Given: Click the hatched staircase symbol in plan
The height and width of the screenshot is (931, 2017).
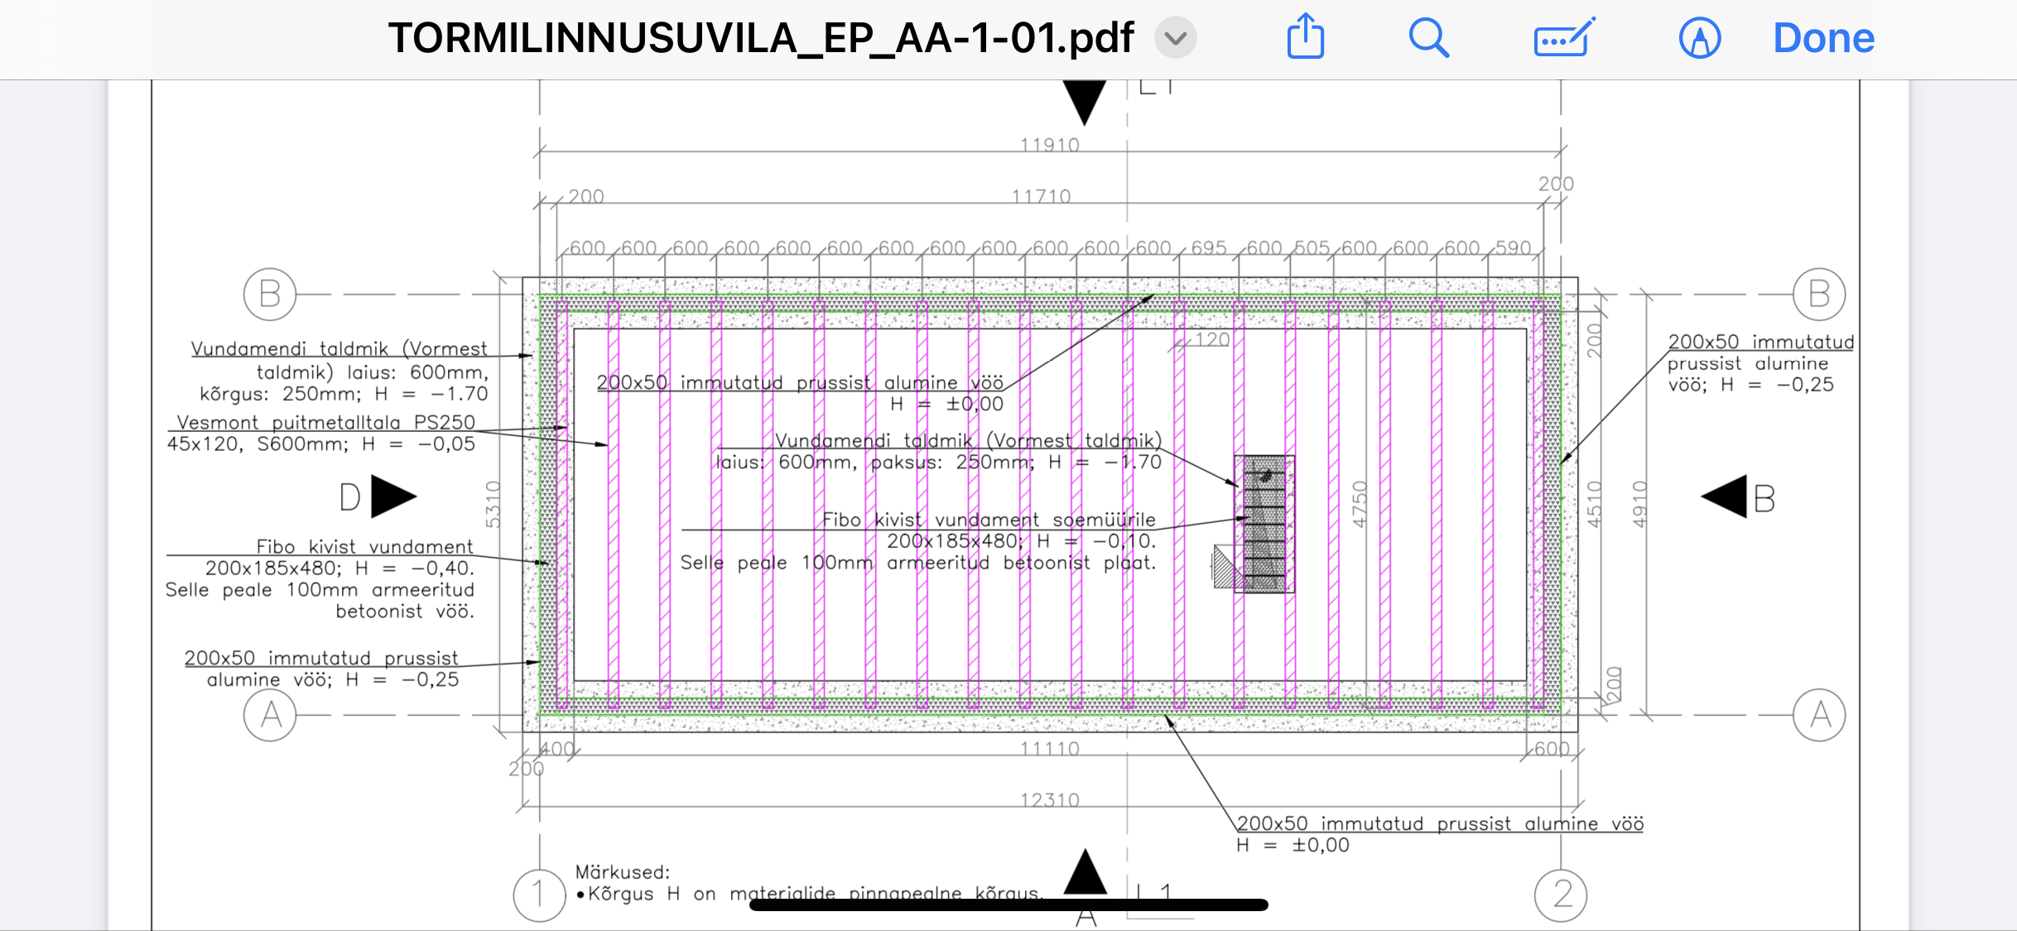Looking at the screenshot, I should coord(1264,524).
